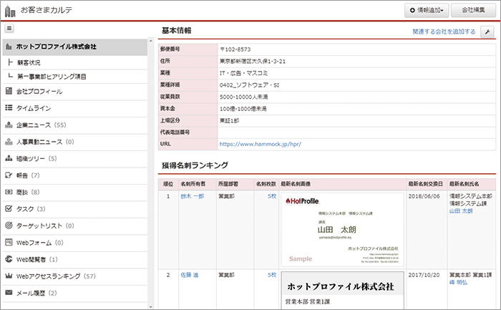Open Web閲覧者 (1) menu item
Screen dimensions: 501x310
74,259
